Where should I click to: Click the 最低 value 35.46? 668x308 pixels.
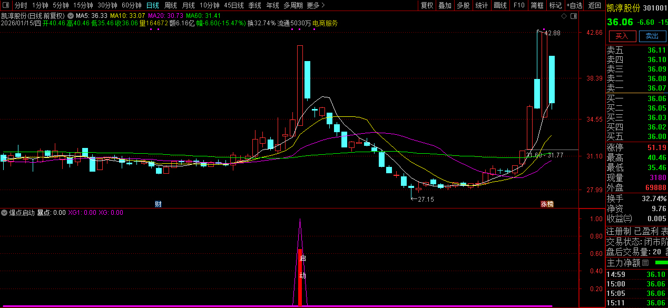pos(657,167)
